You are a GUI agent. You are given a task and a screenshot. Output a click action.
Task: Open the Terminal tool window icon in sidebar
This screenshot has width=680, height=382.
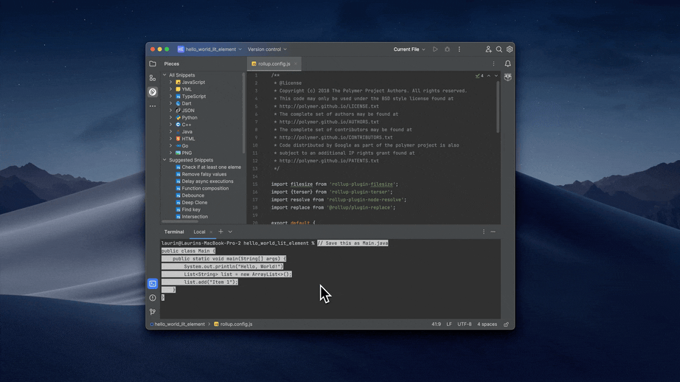(x=153, y=284)
